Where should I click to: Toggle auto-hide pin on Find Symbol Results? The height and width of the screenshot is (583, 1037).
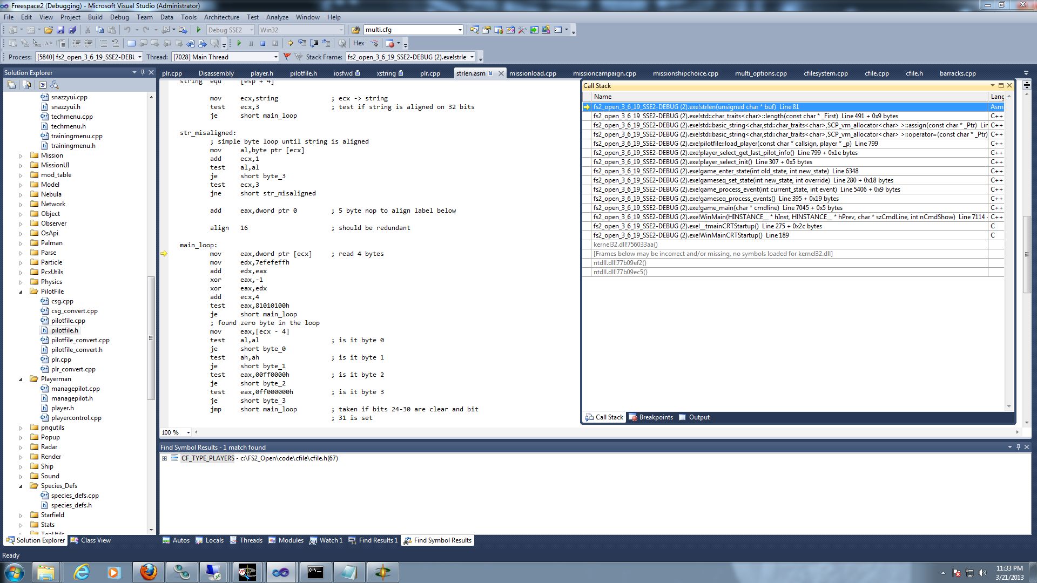click(x=1018, y=447)
